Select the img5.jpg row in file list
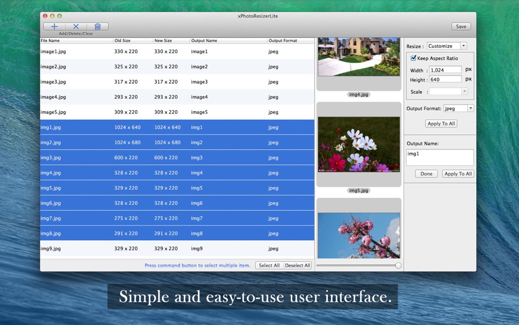 point(177,188)
